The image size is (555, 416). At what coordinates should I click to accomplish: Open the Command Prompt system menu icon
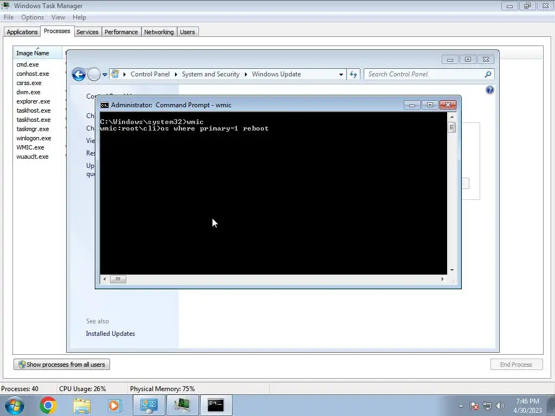105,105
